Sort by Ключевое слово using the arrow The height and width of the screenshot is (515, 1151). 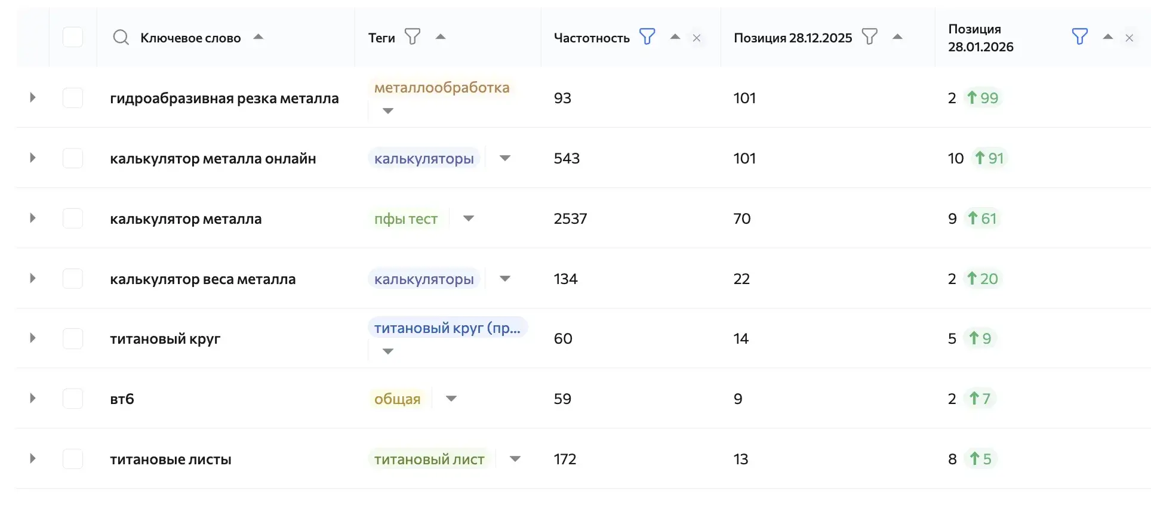258,37
